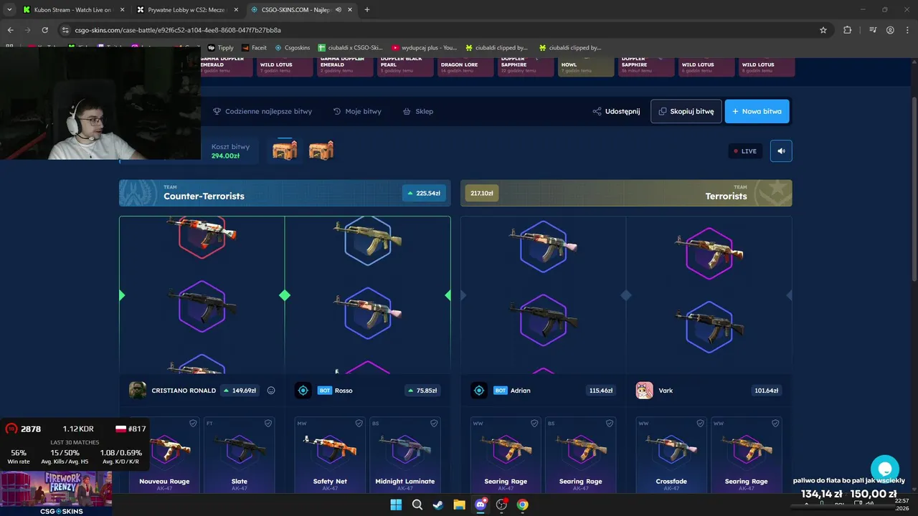Select the Midnight Laminate AK-47 skin card
Image resolution: width=918 pixels, height=516 pixels.
[x=405, y=454]
